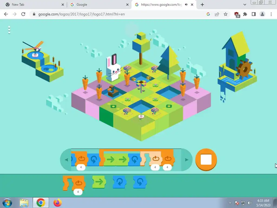Image resolution: width=277 pixels, height=208 pixels.
Task: Expand the tab search dropdown
Action: tap(245, 5)
